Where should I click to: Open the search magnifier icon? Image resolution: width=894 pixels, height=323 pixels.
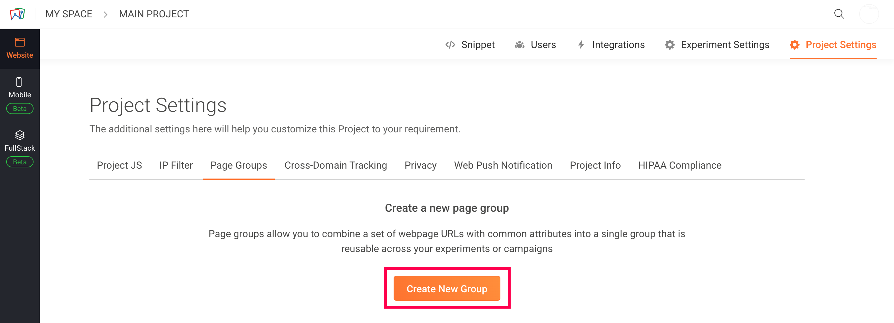coord(839,14)
